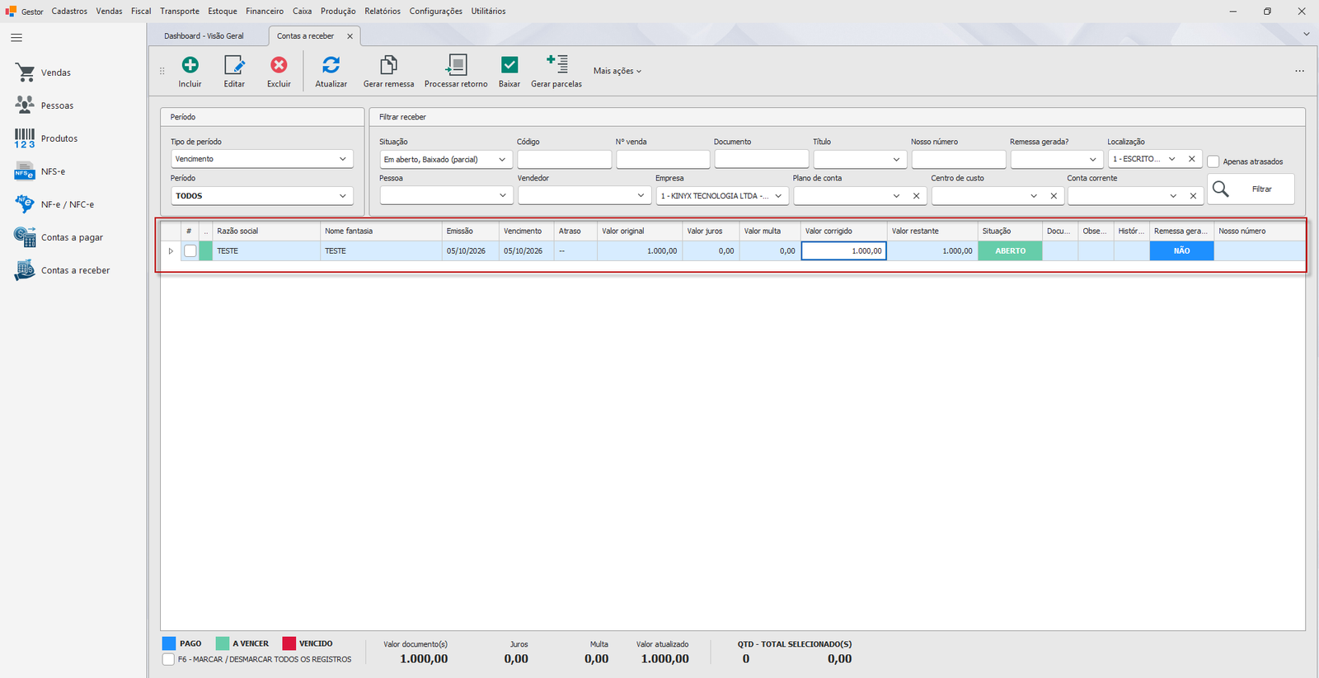
Task: Open NFS-e in the sidebar
Action: click(53, 171)
